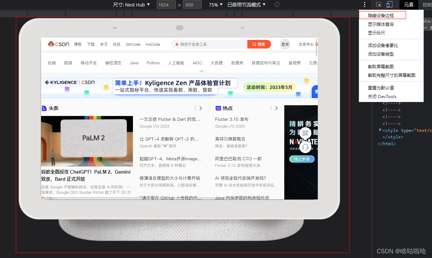Select the Java category
The height and width of the screenshot is (258, 432).
pyautogui.click(x=134, y=63)
